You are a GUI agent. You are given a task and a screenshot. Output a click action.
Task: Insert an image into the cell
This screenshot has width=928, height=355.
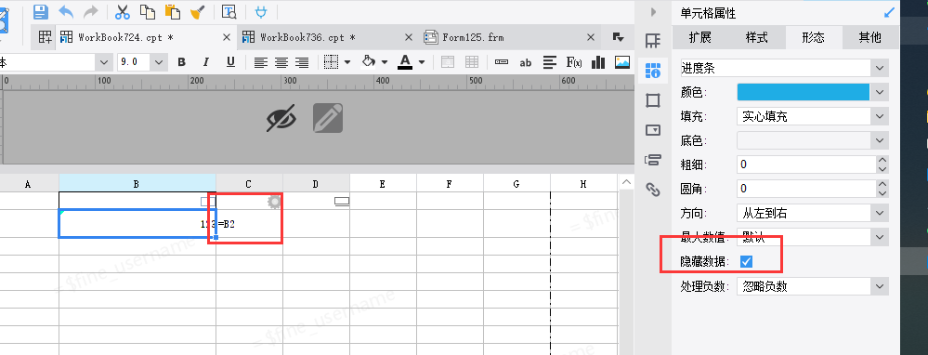point(622,62)
